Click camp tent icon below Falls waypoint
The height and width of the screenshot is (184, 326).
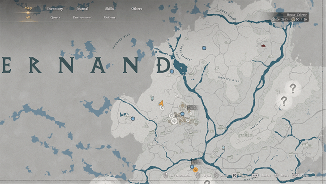[x=169, y=75]
